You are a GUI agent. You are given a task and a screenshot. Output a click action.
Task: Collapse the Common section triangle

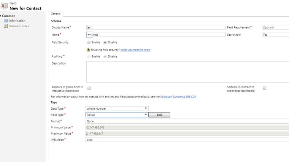[x=0, y=16]
